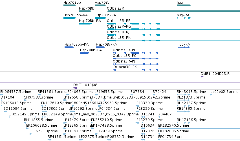Image resolution: width=240 pixels, height=141 pixels.
Task: Select EST 379424
Action: point(154,95)
